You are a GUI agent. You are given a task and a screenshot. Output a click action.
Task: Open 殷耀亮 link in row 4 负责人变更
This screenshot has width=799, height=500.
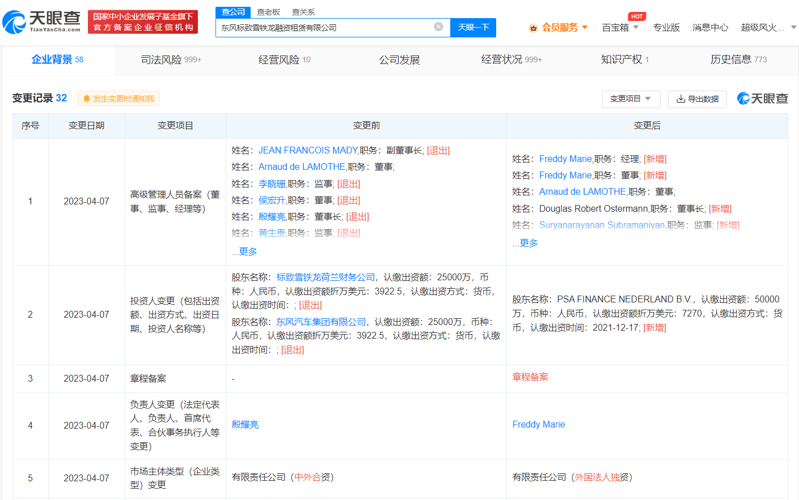coord(245,424)
